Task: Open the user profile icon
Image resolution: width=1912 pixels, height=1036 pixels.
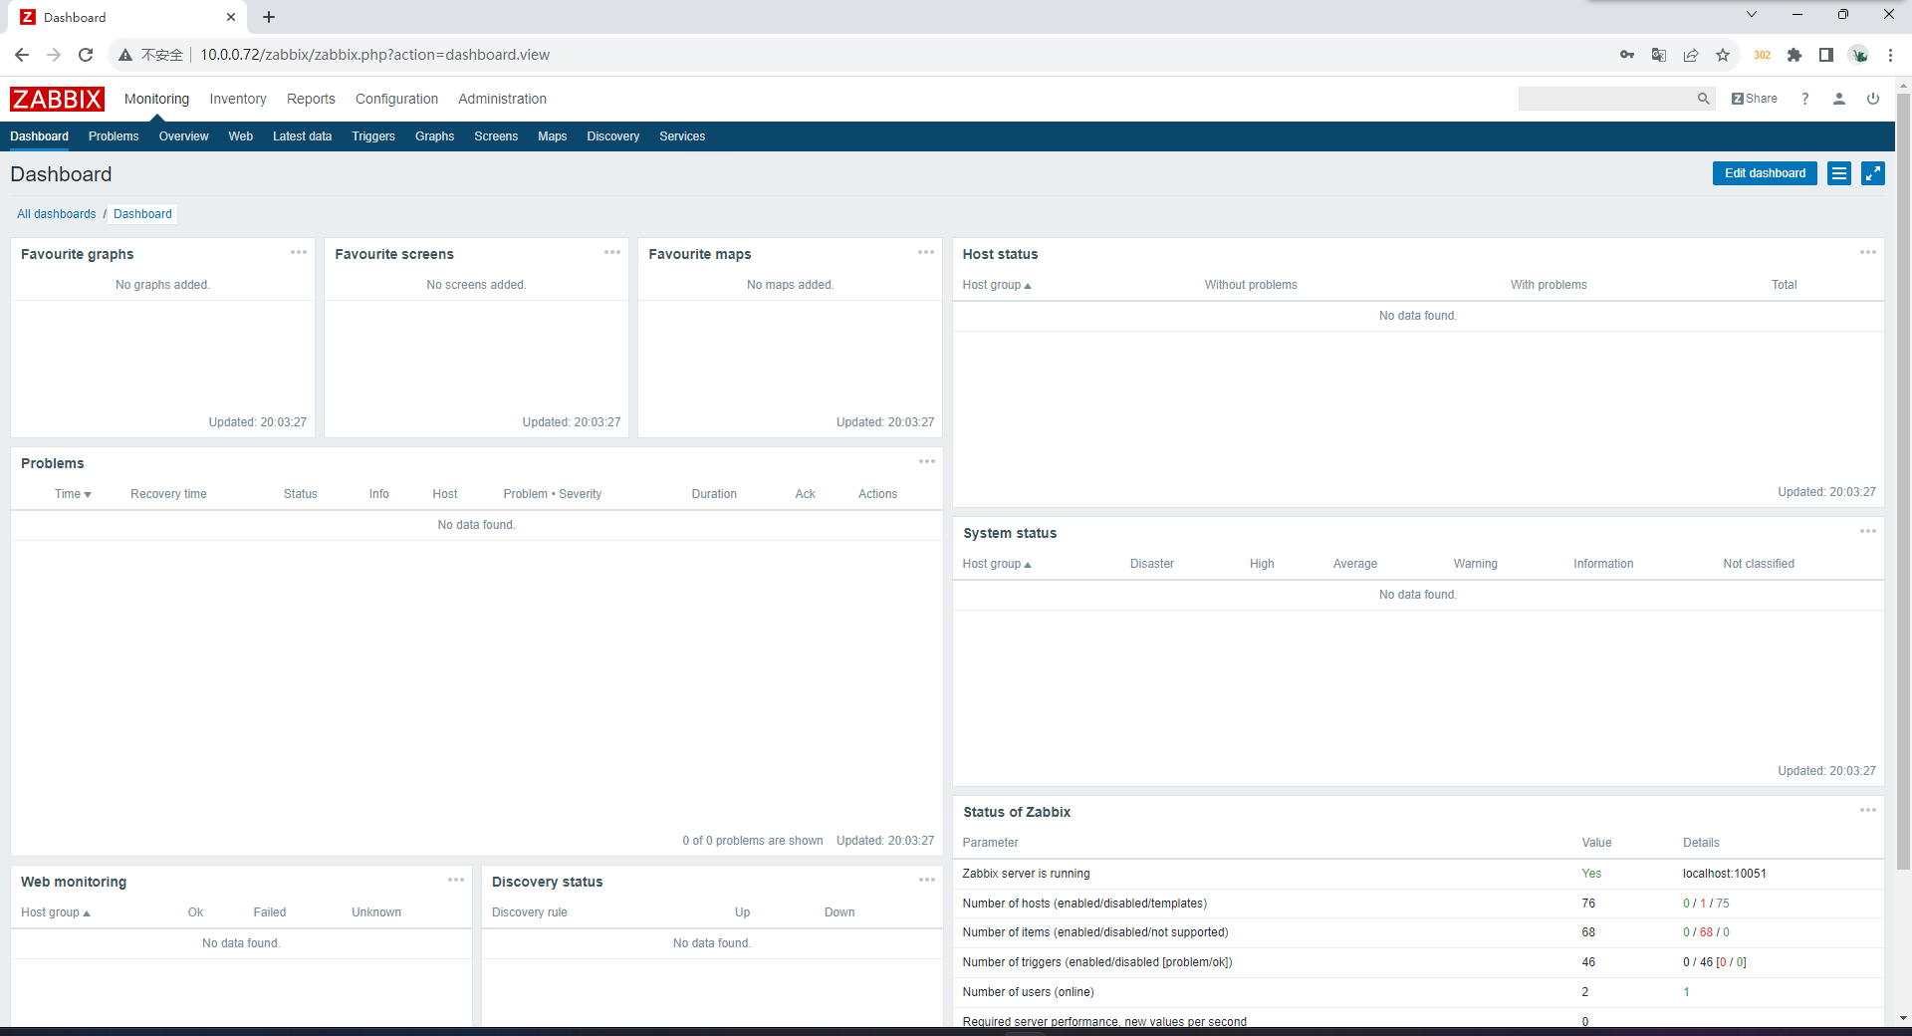Action: pos(1838,99)
